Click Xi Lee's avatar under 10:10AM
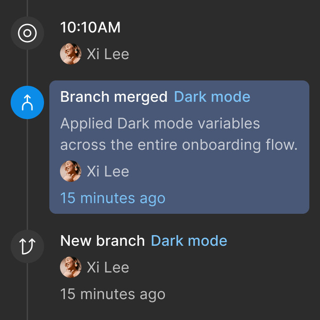This screenshot has width=320, height=320. point(71,54)
